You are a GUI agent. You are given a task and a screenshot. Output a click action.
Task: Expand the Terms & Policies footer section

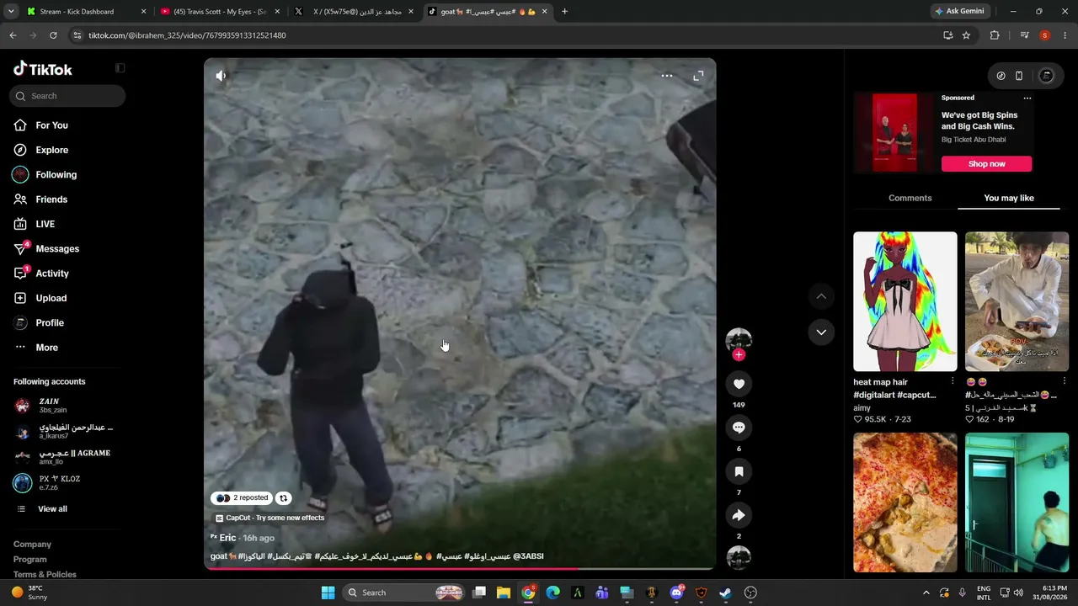pos(45,575)
